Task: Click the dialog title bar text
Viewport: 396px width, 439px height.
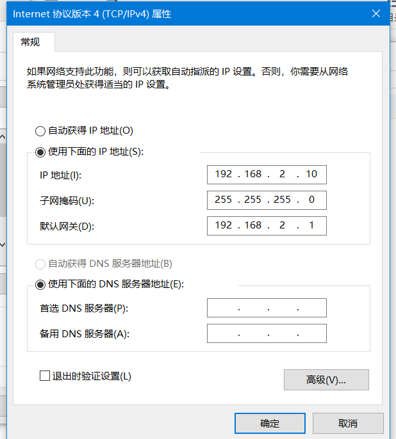Action: [x=92, y=14]
